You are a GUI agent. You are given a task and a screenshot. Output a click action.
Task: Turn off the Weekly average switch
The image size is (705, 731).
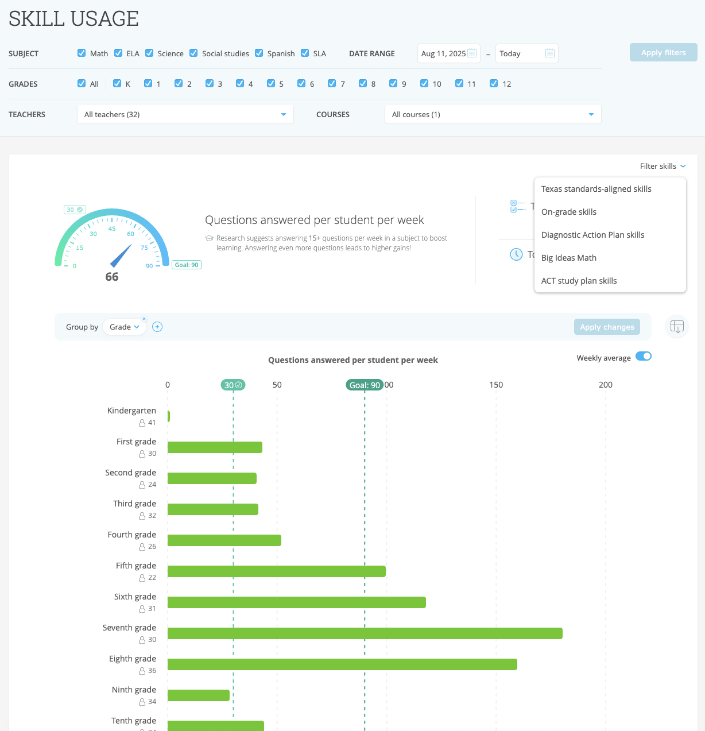[x=644, y=357]
